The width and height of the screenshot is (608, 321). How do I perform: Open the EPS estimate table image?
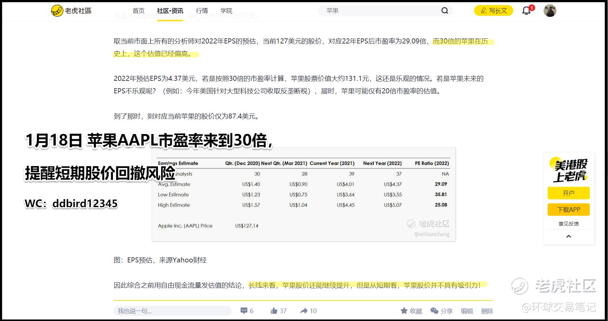[x=303, y=194]
